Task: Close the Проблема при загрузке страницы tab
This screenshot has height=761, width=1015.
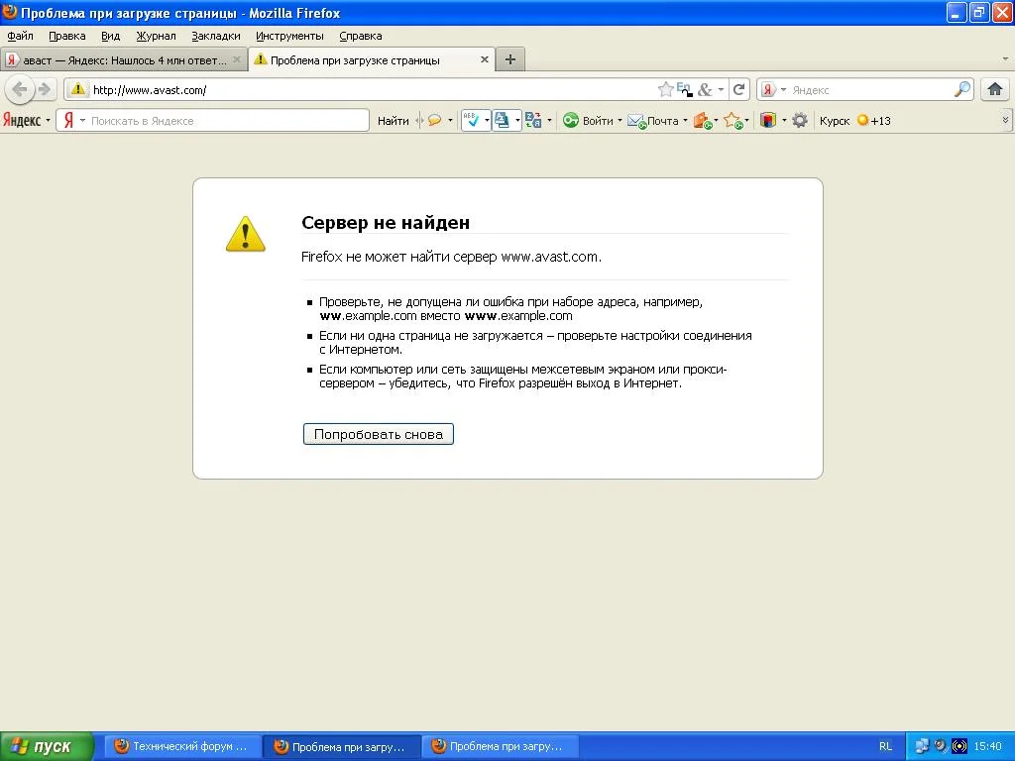Action: [484, 59]
